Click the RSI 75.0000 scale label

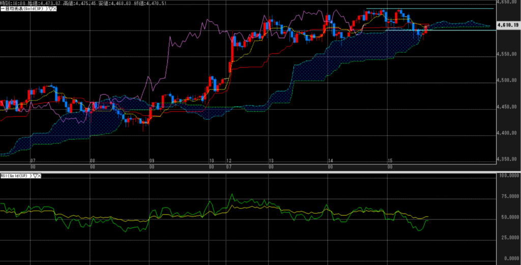(508, 195)
